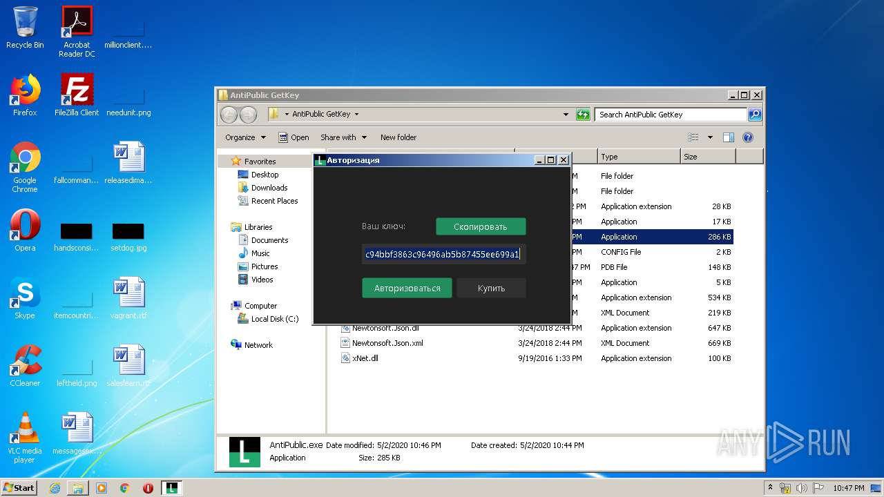The width and height of the screenshot is (884, 497).
Task: Toggle the preview pane button
Action: coord(729,137)
